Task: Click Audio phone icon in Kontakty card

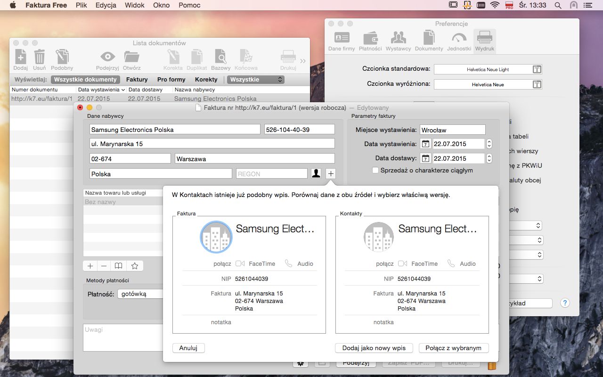Action: tap(451, 263)
